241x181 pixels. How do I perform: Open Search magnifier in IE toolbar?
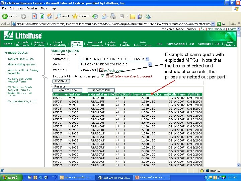point(58,16)
